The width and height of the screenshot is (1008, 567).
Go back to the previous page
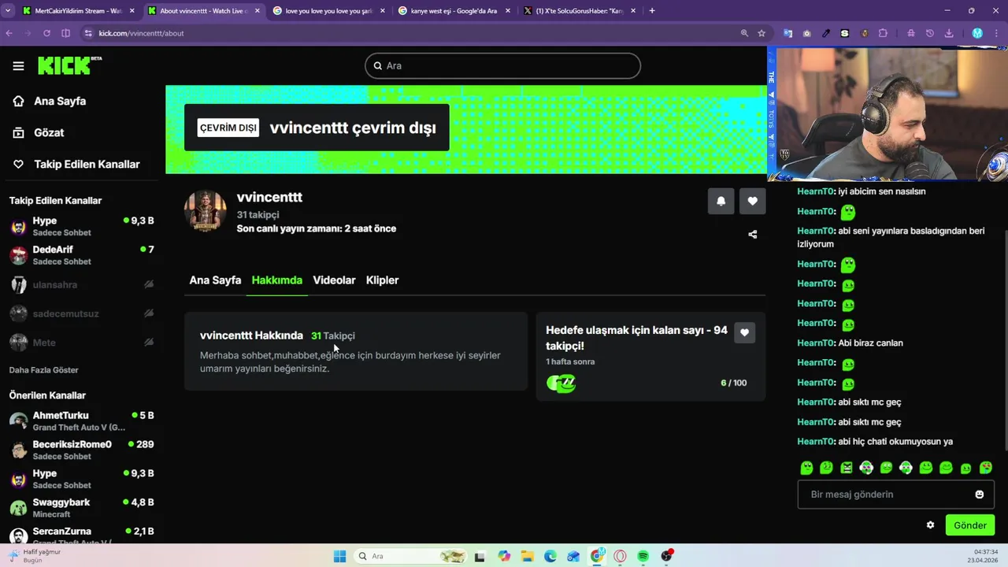point(9,33)
